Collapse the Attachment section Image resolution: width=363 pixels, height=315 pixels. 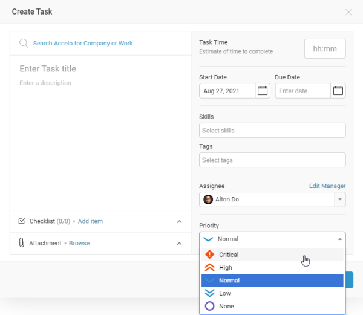tap(179, 244)
